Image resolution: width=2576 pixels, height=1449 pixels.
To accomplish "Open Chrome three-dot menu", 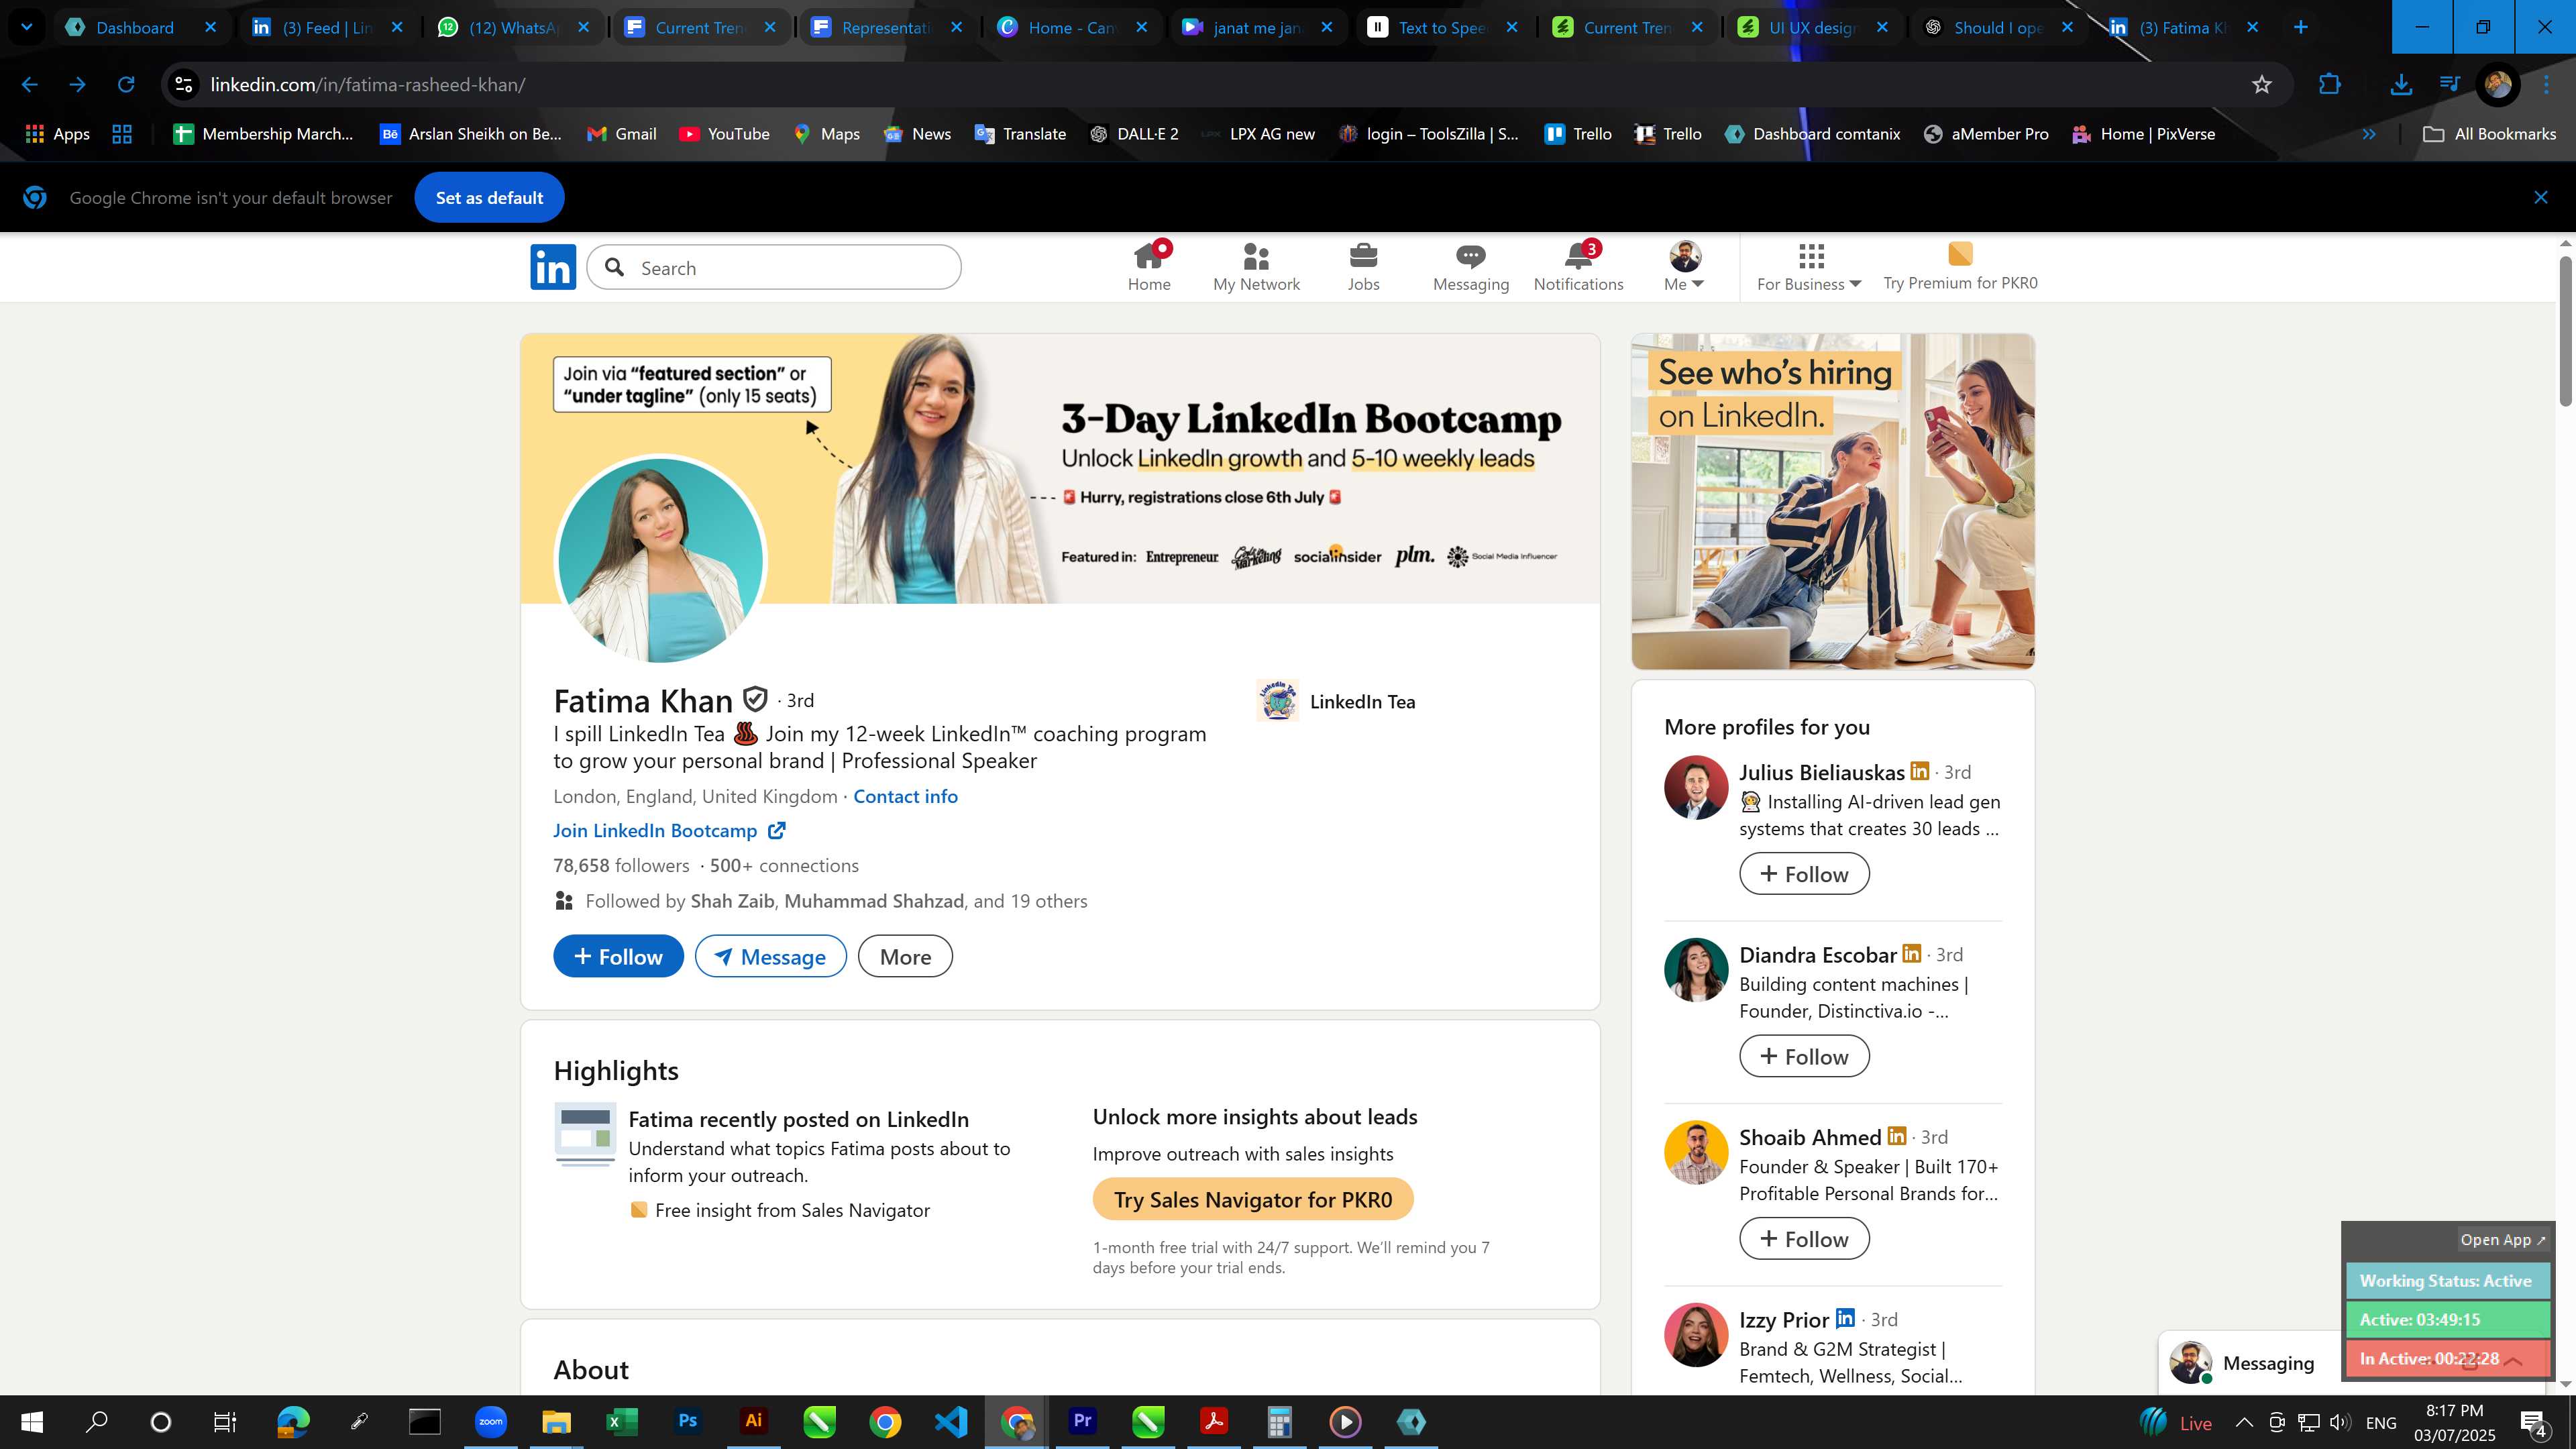I will pos(2546,85).
